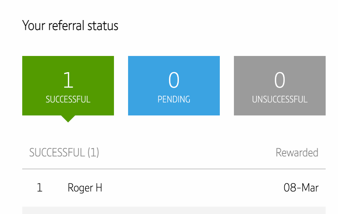Viewport: 338px width, 214px height.
Task: Click the SUCCESSFUL label text in green tile
Action: (68, 99)
